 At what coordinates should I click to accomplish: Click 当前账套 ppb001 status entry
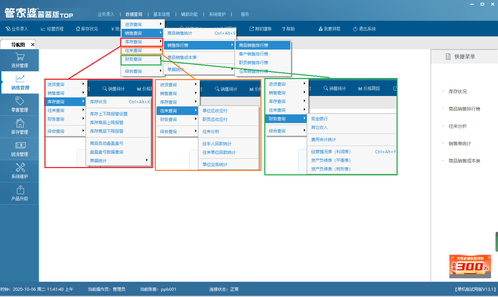click(158, 289)
